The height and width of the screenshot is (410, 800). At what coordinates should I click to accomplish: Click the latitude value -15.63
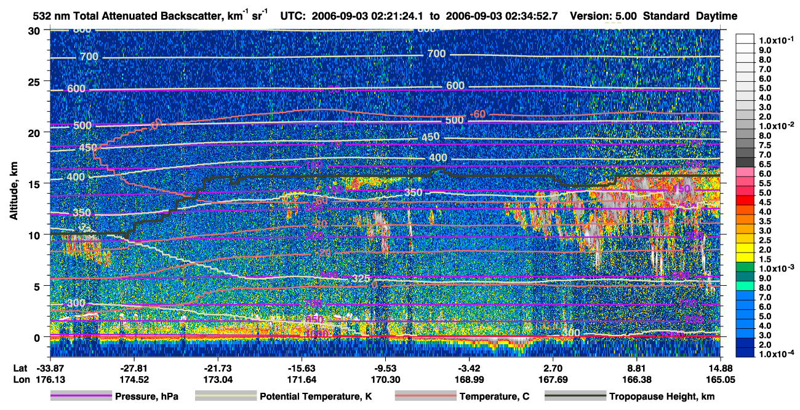302,369
